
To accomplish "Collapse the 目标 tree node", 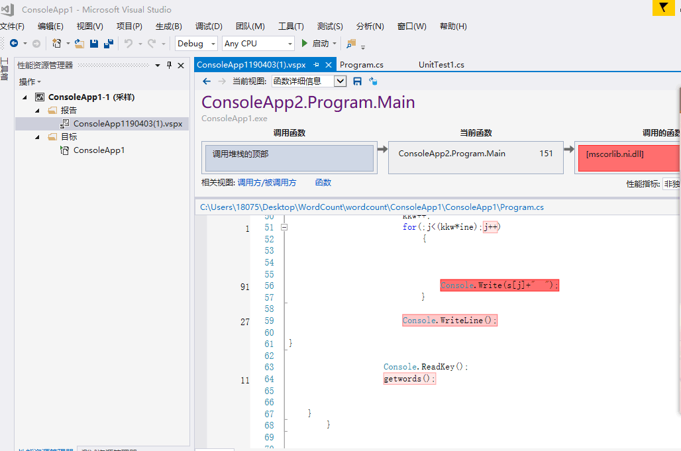I will pos(37,137).
